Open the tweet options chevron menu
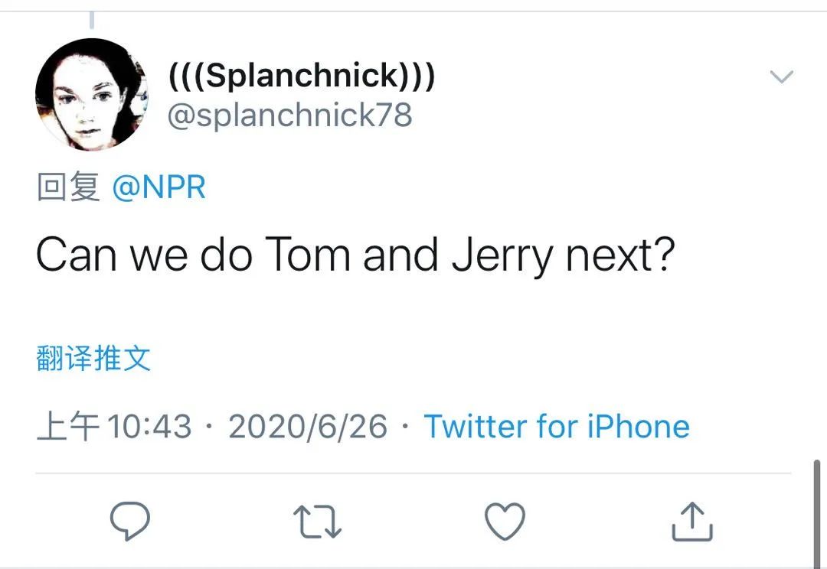The image size is (827, 569). point(781,76)
